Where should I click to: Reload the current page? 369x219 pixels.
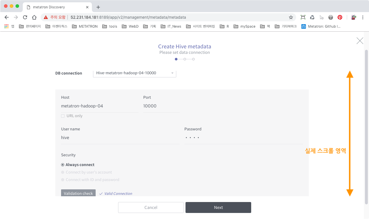click(x=25, y=17)
